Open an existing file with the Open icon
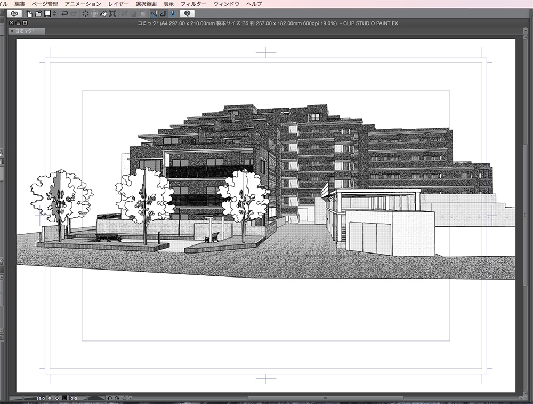Viewport: 533px width, 404px height. coord(38,13)
